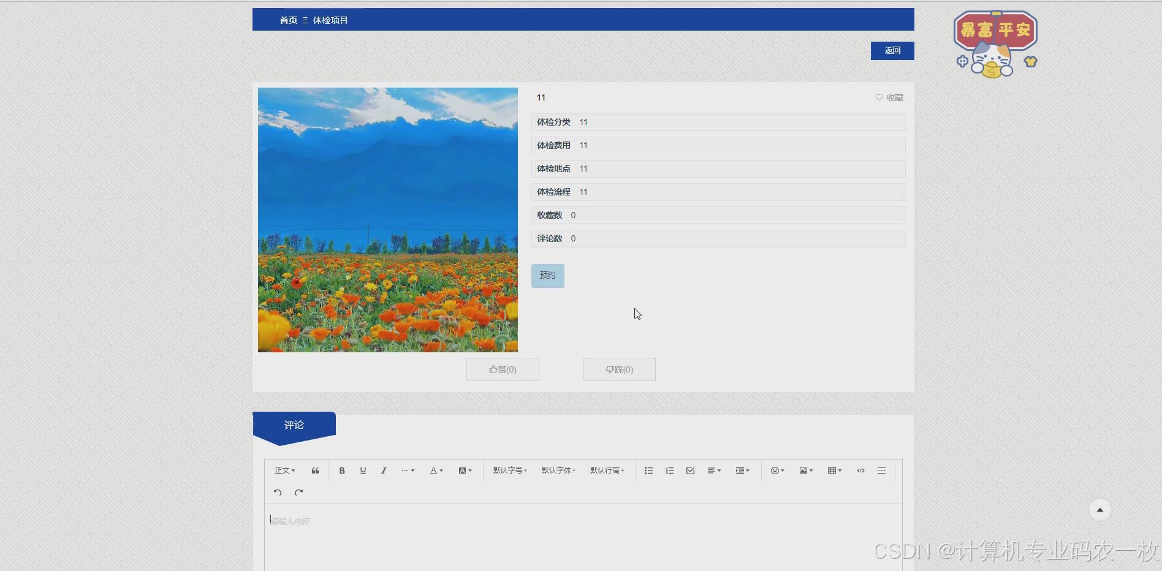Screen dimensions: 1162x571
Task: Click the item title 11
Action: point(541,97)
